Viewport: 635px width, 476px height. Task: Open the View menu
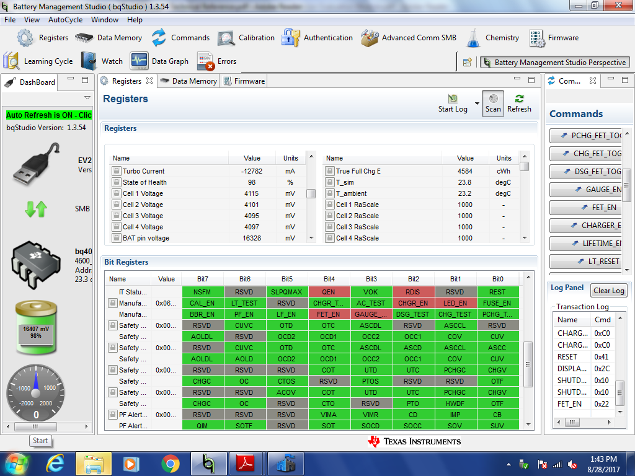pyautogui.click(x=32, y=20)
